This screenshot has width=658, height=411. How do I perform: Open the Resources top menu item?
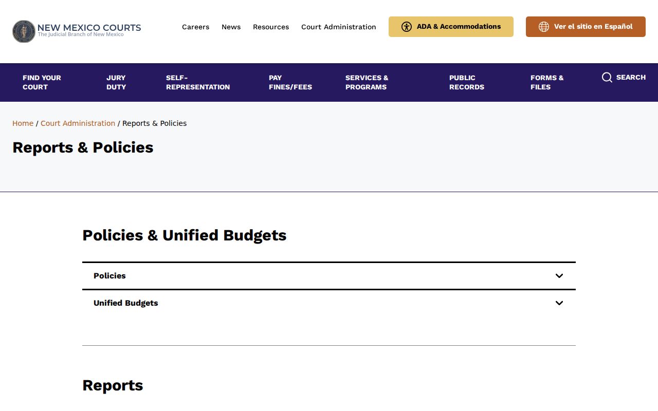click(271, 27)
